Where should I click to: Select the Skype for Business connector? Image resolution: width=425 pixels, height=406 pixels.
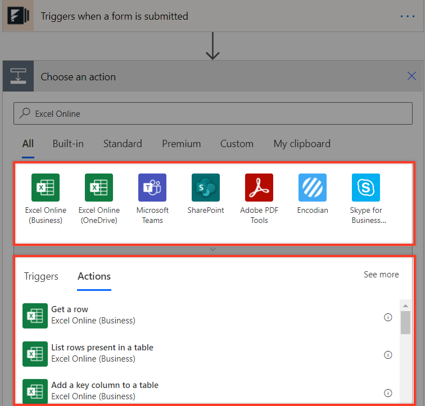366,188
